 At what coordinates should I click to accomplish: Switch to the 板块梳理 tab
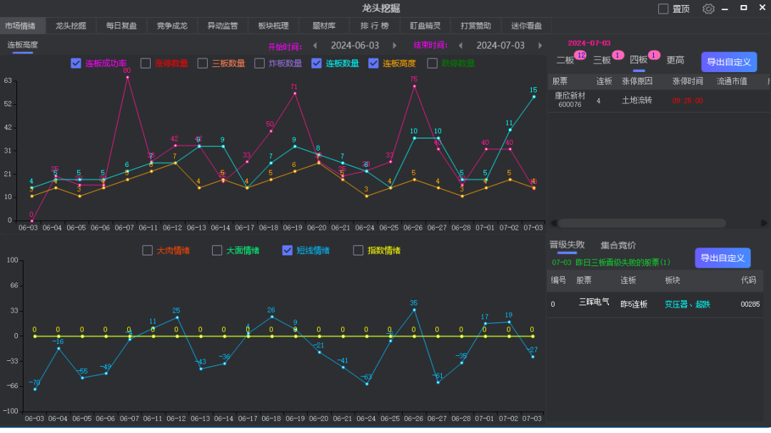[x=273, y=26]
